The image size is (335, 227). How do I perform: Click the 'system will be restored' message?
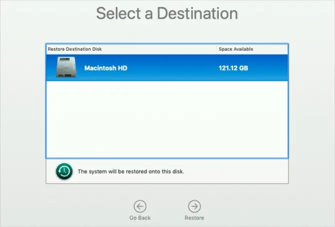click(x=131, y=172)
